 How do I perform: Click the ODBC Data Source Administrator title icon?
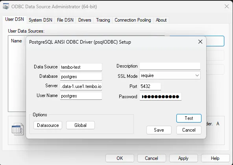(6, 6)
